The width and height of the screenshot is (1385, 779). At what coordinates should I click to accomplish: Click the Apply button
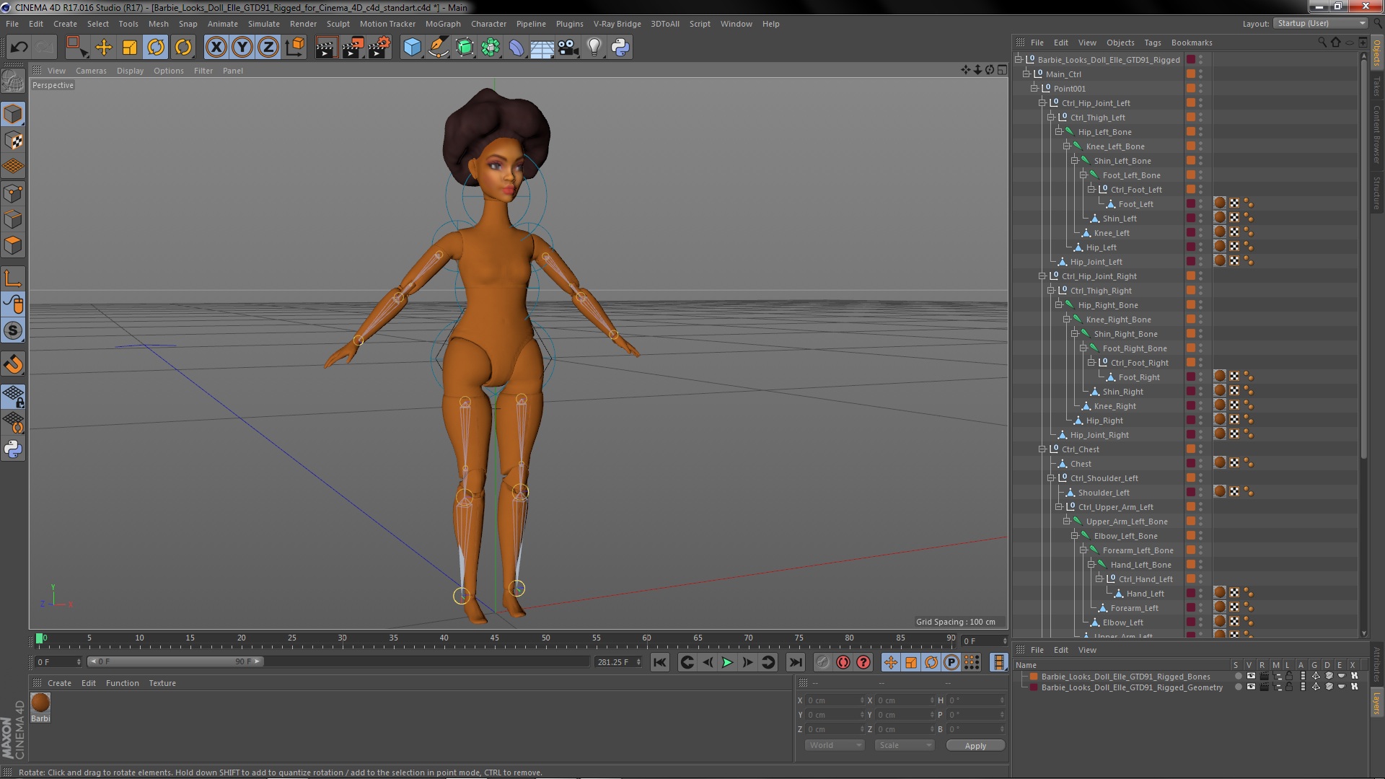pyautogui.click(x=975, y=746)
